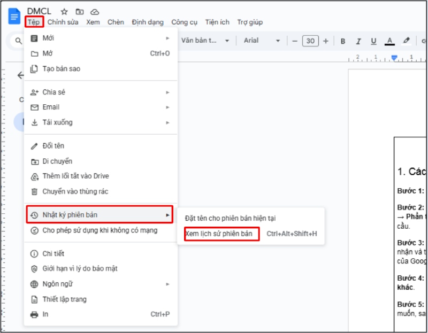
Task: Open the text color tool
Action: tap(390, 41)
